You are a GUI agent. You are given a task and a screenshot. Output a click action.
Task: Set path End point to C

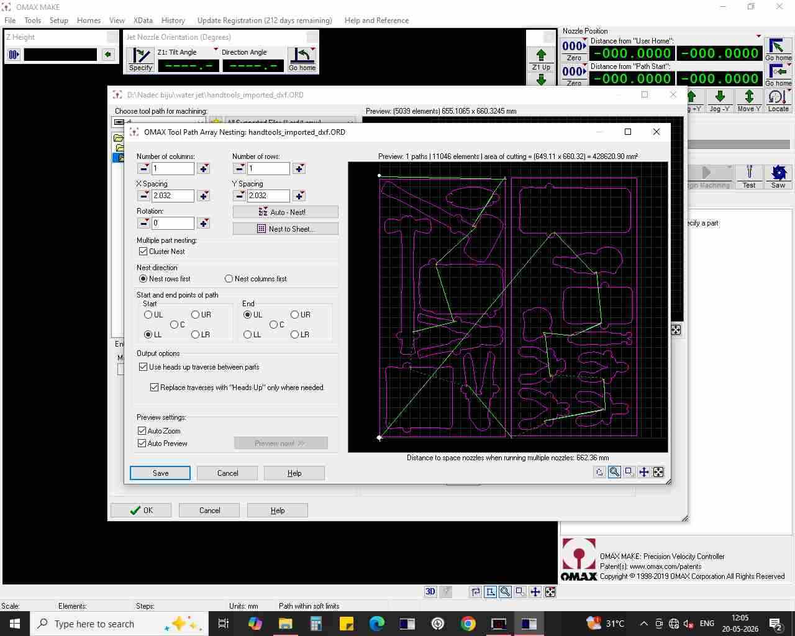coord(274,325)
